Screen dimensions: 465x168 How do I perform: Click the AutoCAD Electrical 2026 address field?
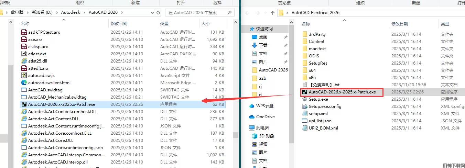(x=371, y=12)
